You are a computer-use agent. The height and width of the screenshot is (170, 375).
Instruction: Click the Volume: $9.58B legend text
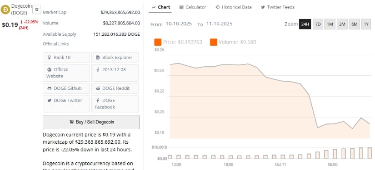[x=237, y=42]
